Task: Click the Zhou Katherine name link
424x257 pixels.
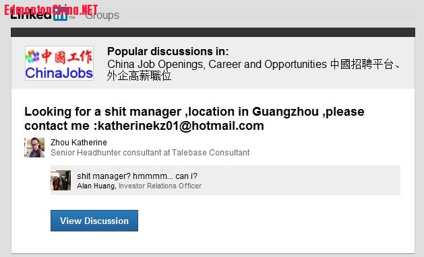Action: coord(79,142)
